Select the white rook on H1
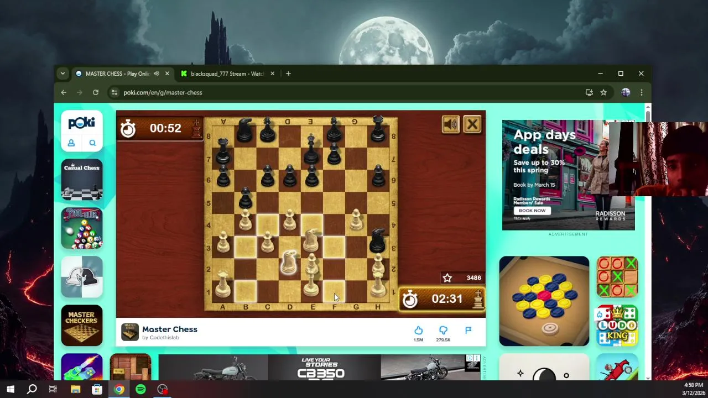708x398 pixels. point(378,285)
